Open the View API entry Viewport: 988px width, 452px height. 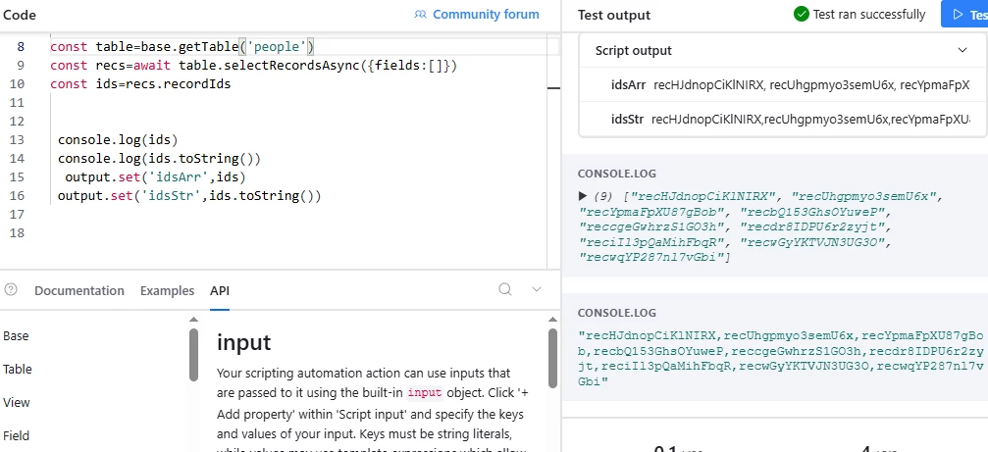[16, 403]
